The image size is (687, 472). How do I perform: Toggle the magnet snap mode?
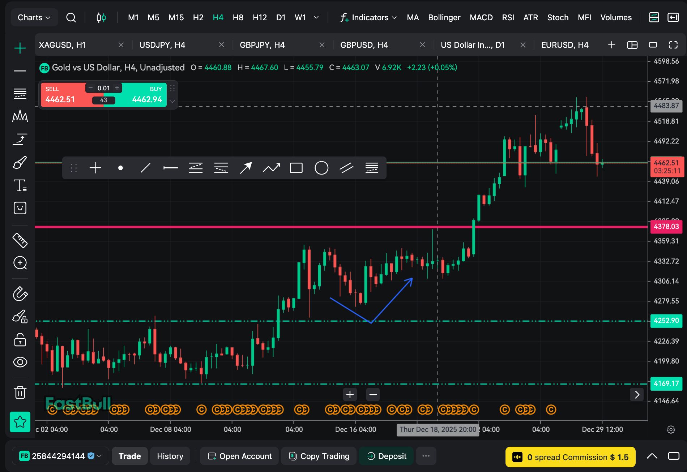[x=20, y=294]
